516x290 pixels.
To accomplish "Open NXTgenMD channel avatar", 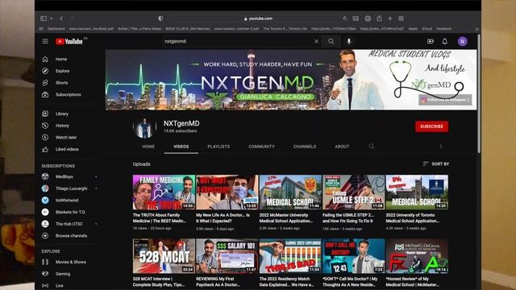I will [x=145, y=127].
